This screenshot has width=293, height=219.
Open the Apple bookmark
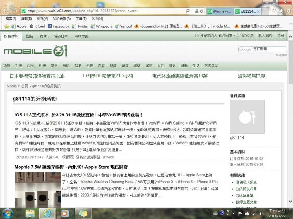pyautogui.click(x=19, y=26)
